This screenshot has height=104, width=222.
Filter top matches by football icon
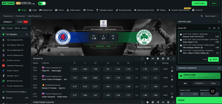(147, 58)
